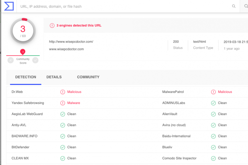The width and height of the screenshot is (248, 165).
Task: Click the clean check icon for AegisLab WebGuard
Action: click(x=63, y=114)
